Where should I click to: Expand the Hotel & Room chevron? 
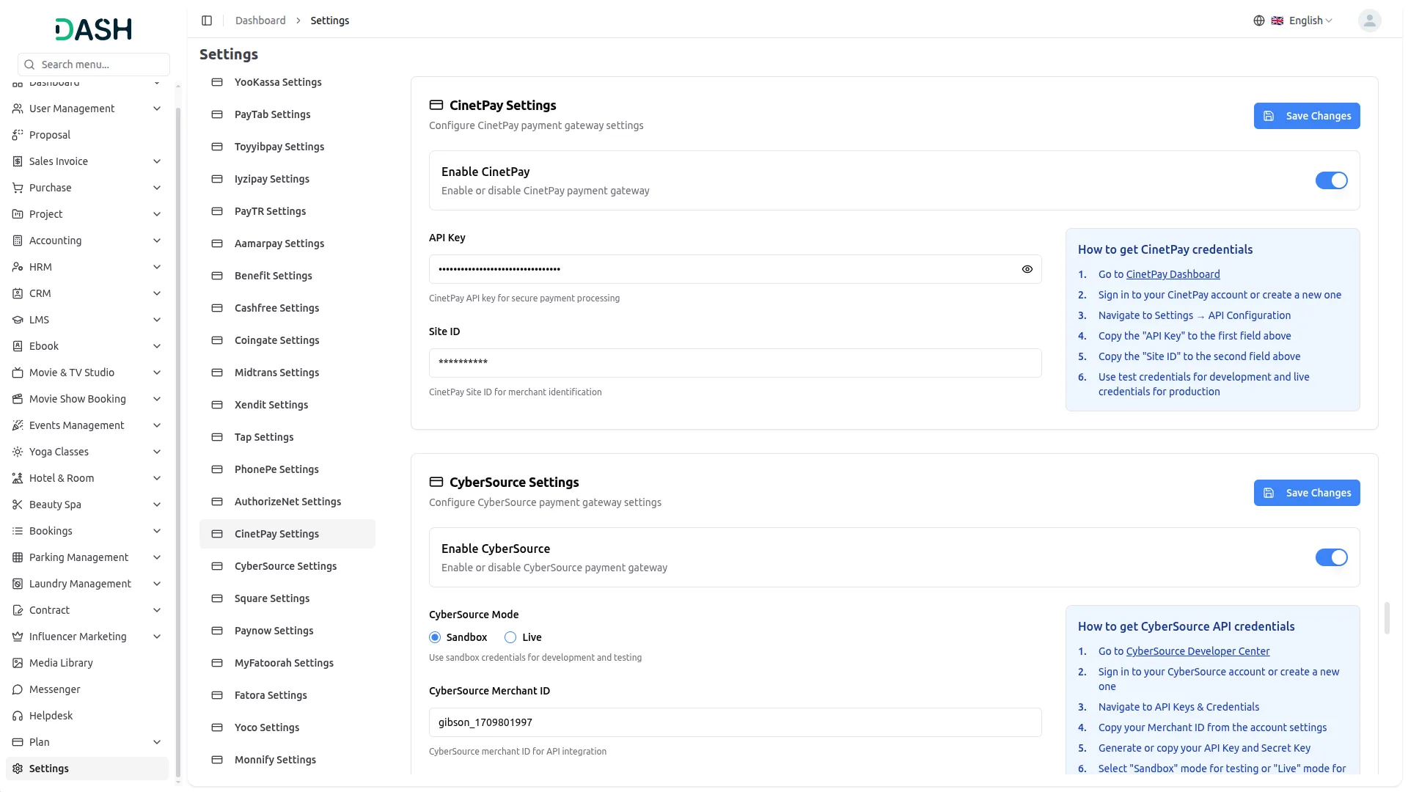(156, 478)
